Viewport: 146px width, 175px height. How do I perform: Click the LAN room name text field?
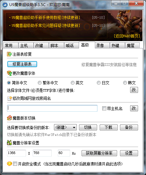tap(52, 108)
